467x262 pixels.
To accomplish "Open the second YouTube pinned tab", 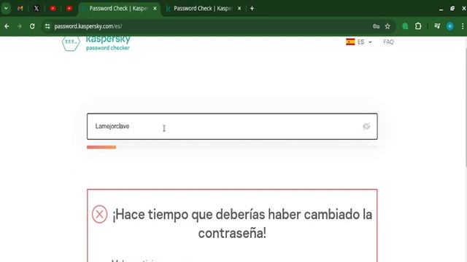I will click(x=69, y=9).
